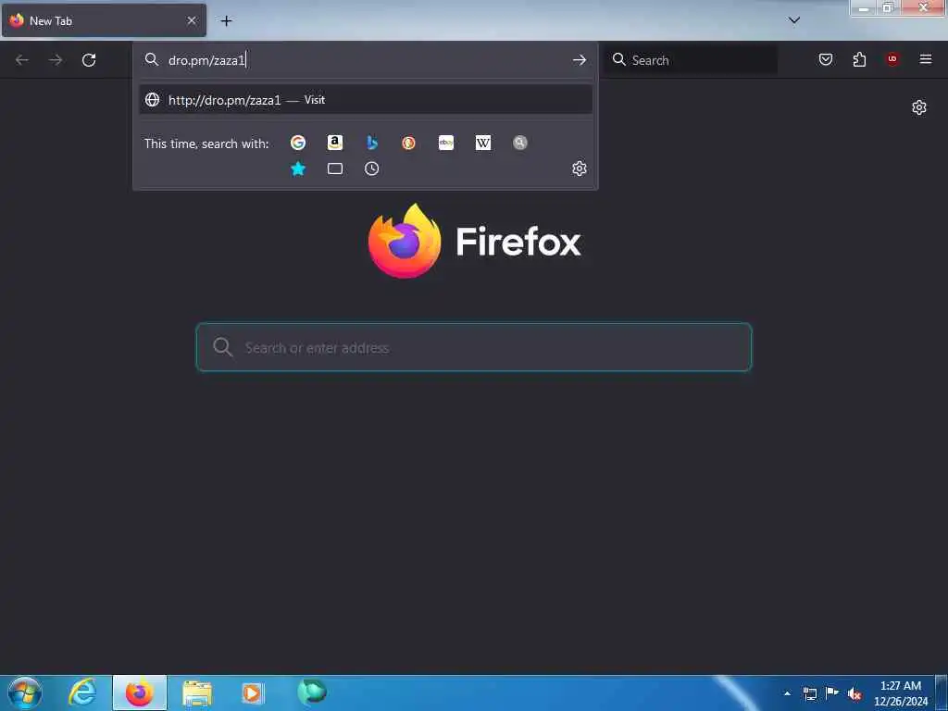Go forward with the right arrow button

point(56,60)
